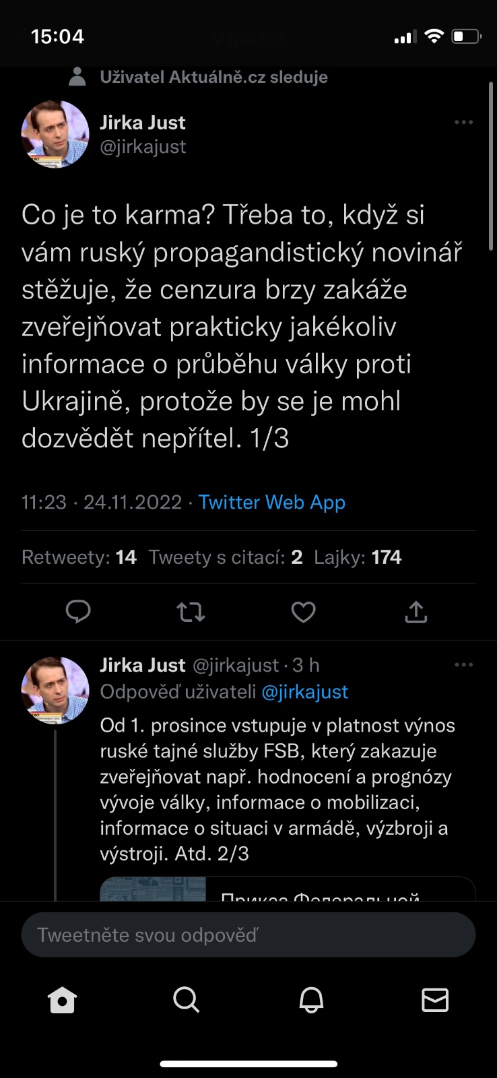Reply to the main tweet
Image resolution: width=497 pixels, height=1078 pixels.
pos(78,612)
